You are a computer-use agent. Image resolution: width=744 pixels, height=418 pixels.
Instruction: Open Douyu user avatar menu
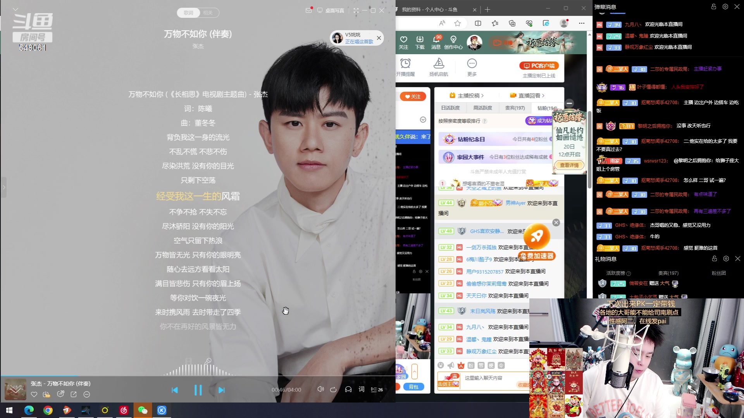(x=474, y=42)
